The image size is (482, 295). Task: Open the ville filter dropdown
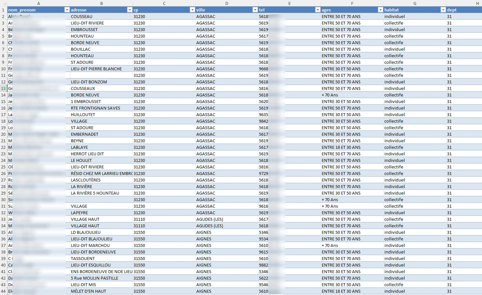pyautogui.click(x=255, y=10)
